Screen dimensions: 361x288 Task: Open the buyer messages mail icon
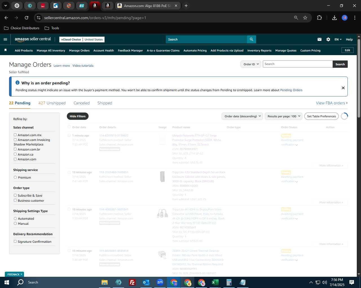[320, 39]
